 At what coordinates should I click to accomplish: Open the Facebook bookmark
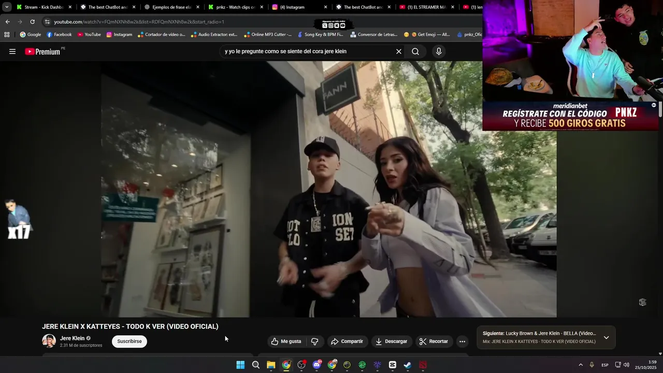59,35
